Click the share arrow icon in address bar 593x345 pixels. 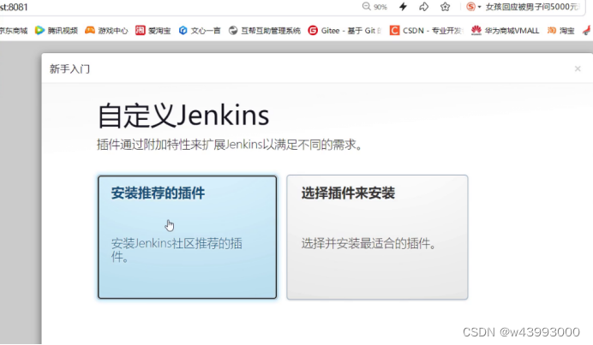pyautogui.click(x=424, y=7)
